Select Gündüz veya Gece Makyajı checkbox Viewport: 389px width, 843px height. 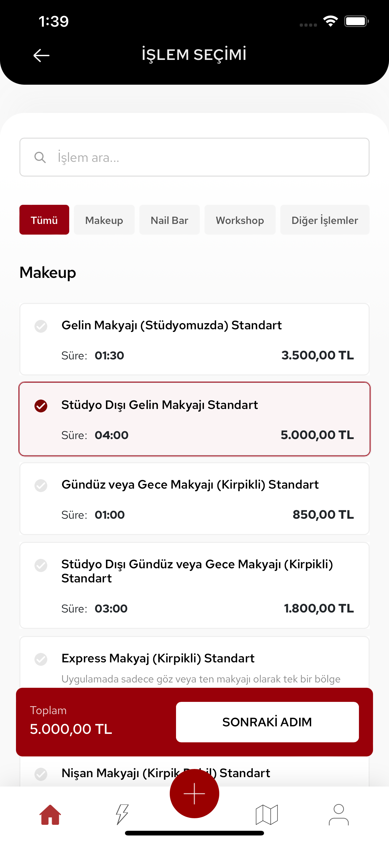[x=41, y=485]
